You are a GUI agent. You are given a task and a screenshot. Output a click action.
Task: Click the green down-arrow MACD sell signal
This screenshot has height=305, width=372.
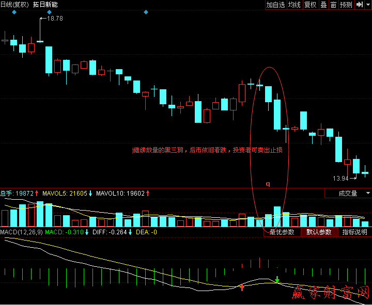pyautogui.click(x=277, y=280)
